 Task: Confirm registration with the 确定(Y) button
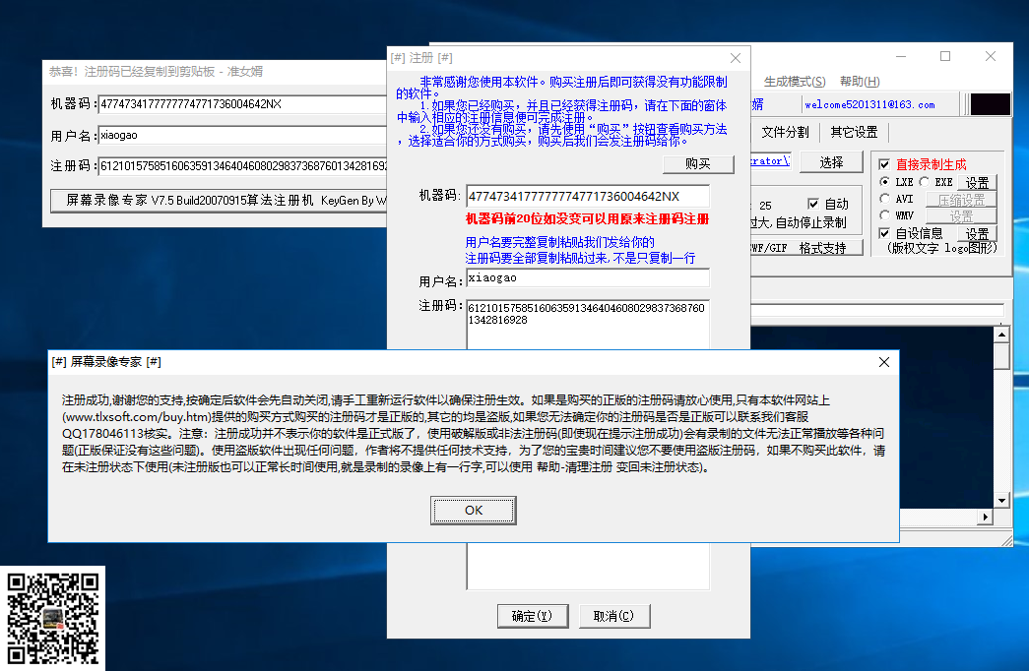point(532,615)
